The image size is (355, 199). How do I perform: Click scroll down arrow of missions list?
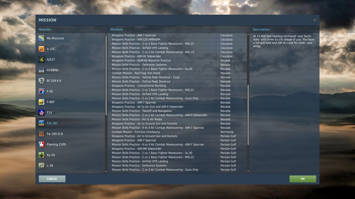pos(248,171)
